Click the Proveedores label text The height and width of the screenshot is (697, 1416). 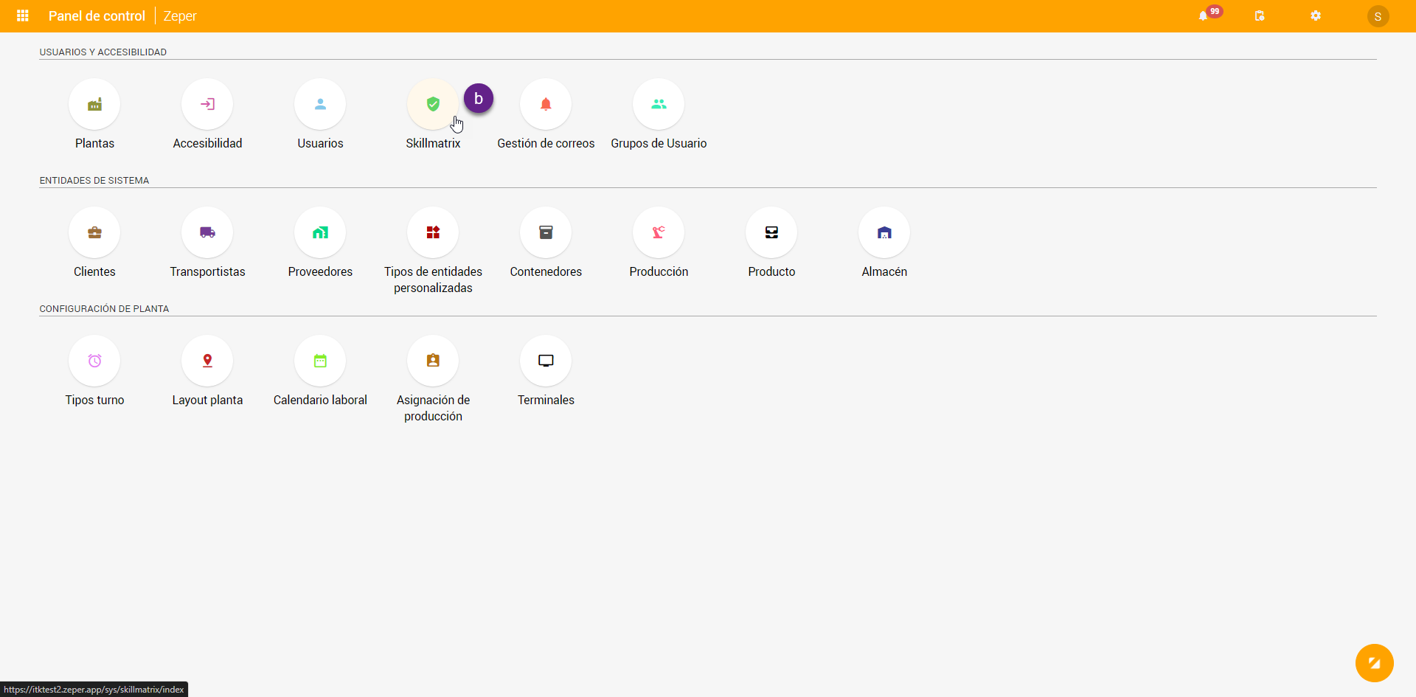tap(320, 271)
